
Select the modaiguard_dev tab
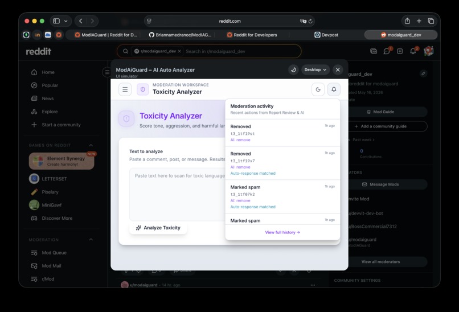click(401, 35)
